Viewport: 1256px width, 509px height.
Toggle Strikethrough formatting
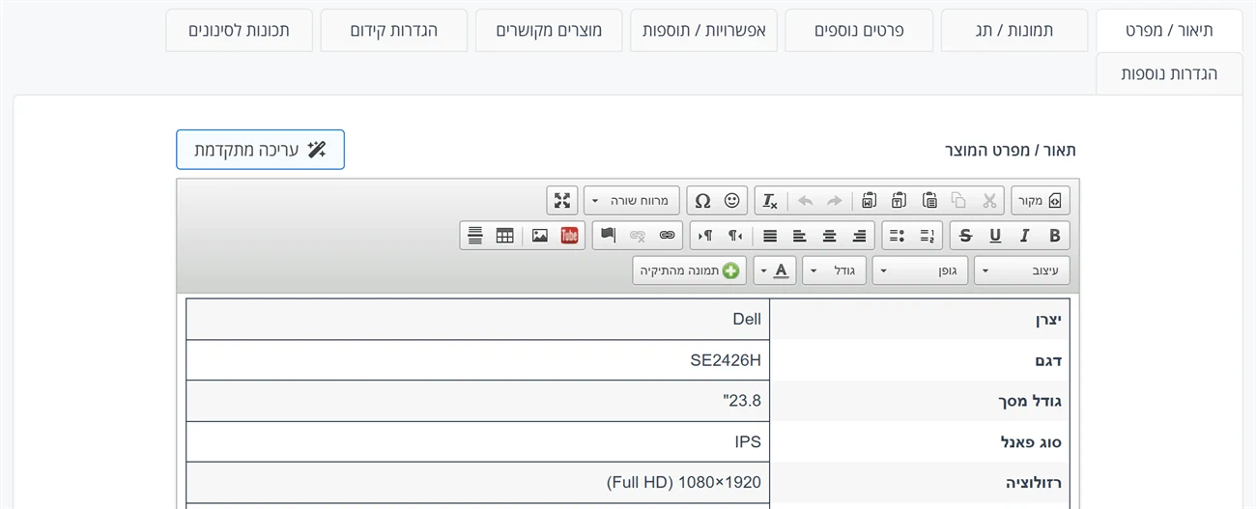coord(965,236)
